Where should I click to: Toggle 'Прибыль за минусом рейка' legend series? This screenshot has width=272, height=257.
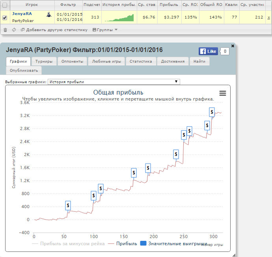pyautogui.click(x=68, y=244)
